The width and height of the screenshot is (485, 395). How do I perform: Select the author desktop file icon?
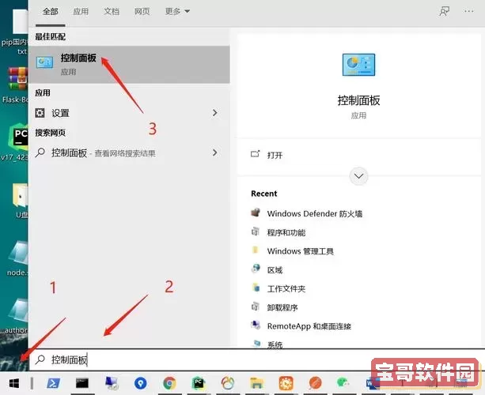(18, 311)
